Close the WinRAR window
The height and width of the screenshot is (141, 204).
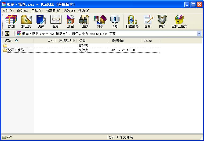click(x=199, y=4)
